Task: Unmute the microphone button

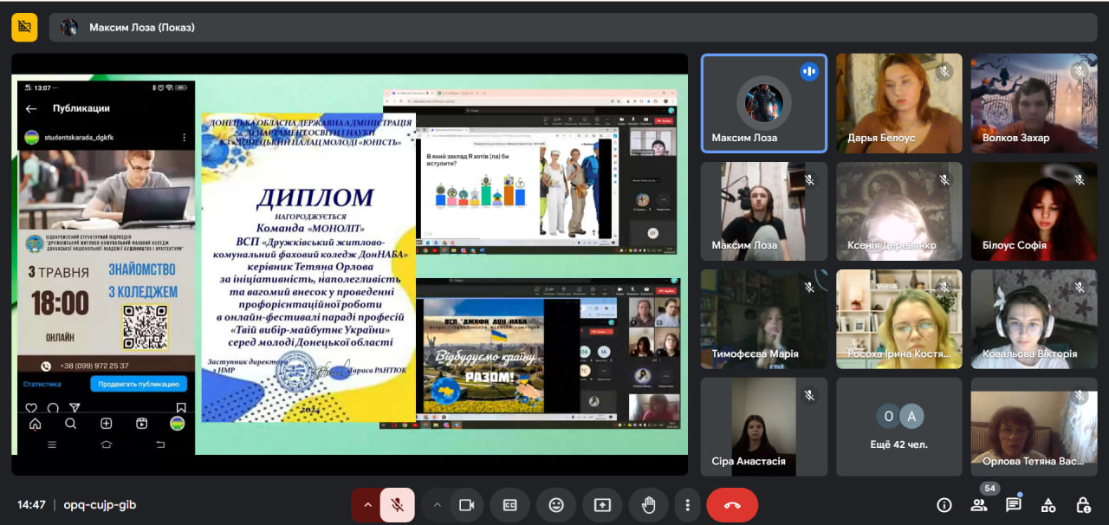Action: click(x=398, y=505)
